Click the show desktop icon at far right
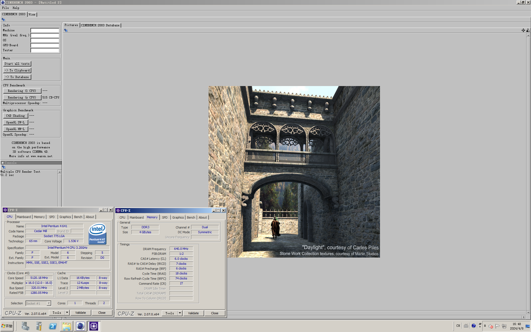 [x=528, y=326]
